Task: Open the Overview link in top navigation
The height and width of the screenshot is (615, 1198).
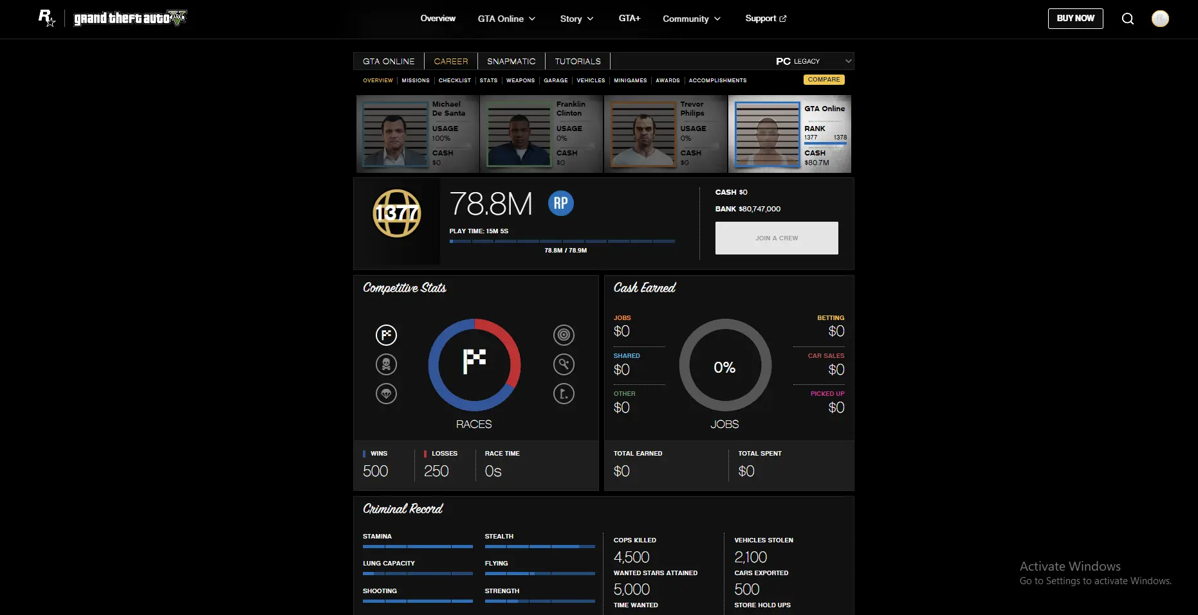Action: tap(438, 19)
